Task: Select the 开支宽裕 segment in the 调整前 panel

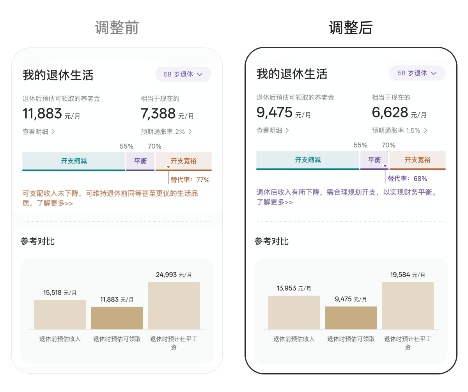Action: click(183, 161)
